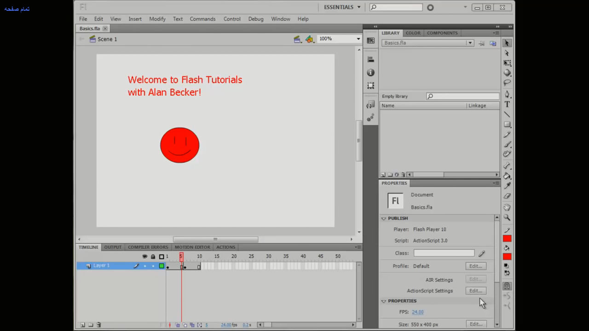Select the Eraser tool
This screenshot has width=589, height=331.
pos(507,196)
